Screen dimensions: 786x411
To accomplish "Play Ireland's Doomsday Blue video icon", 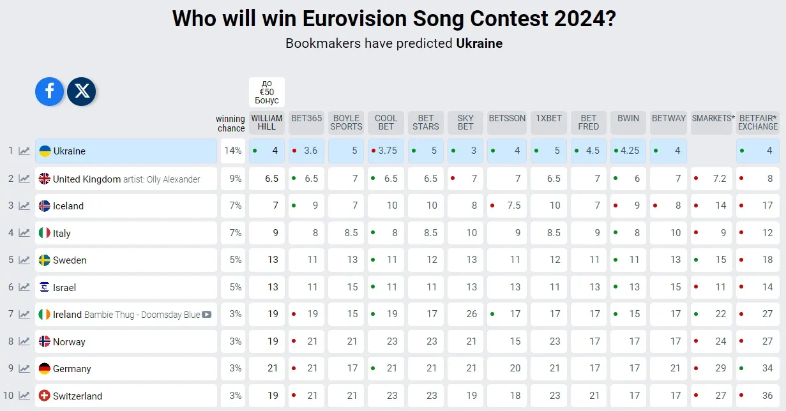I will tap(206, 315).
